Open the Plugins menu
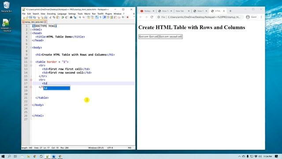Screen dimensions: 282x159 [x=108, y=14]
